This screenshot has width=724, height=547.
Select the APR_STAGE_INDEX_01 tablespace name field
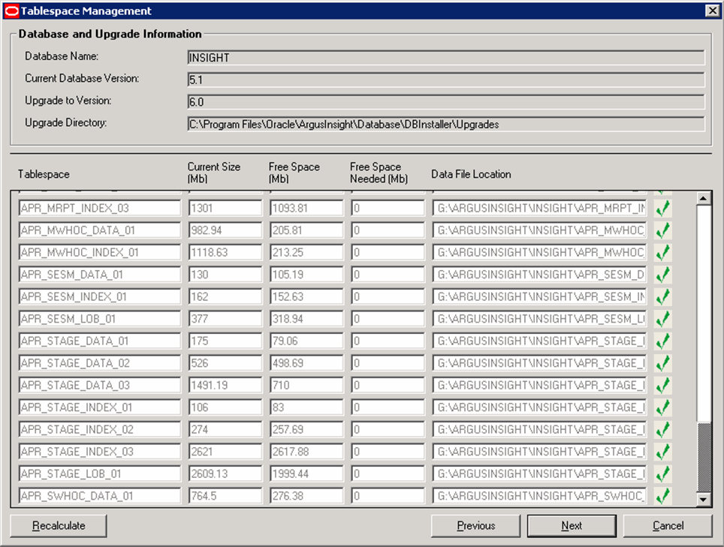click(x=100, y=407)
